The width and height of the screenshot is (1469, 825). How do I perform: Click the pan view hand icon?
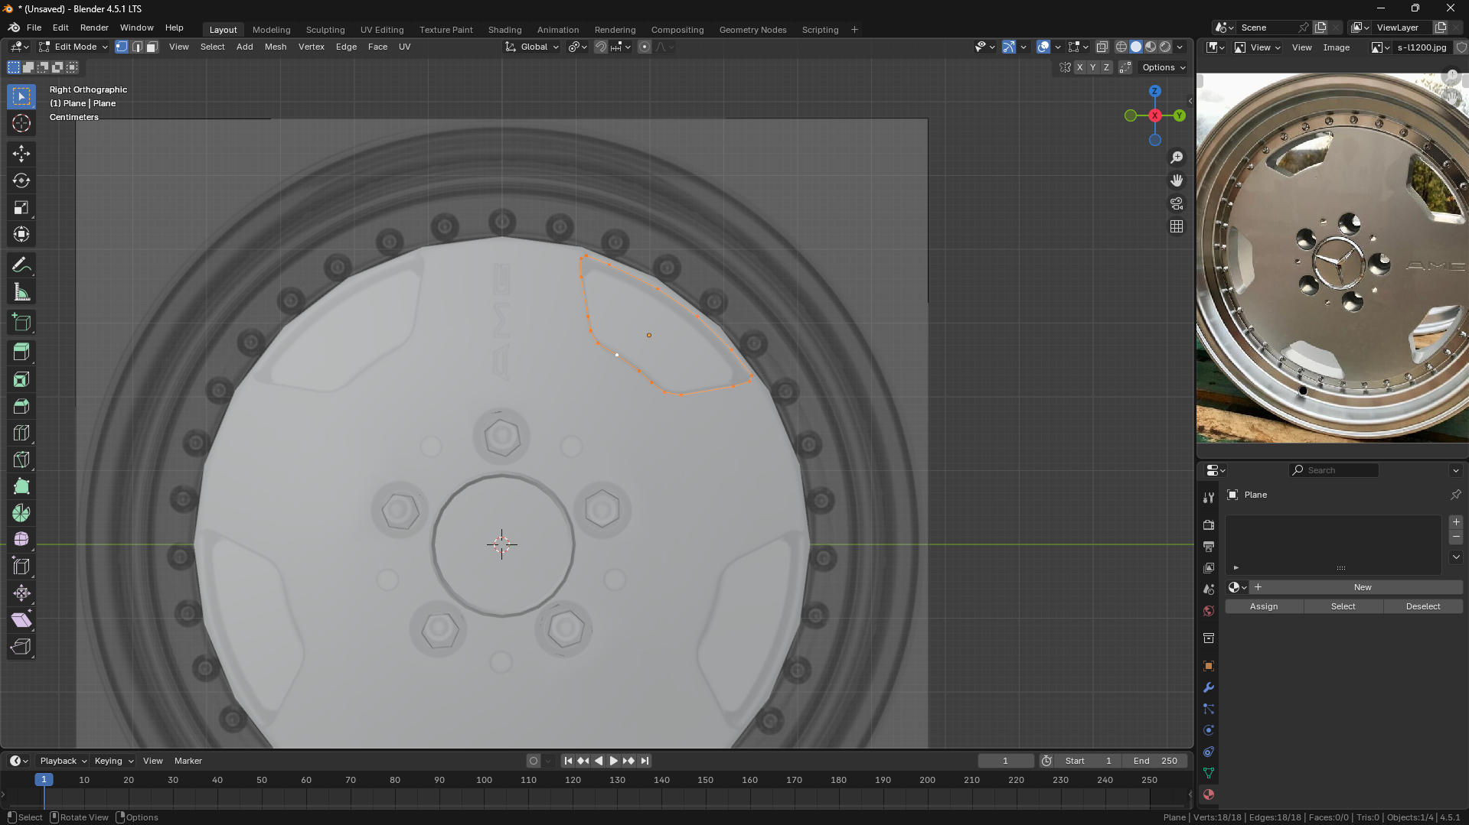(1177, 180)
